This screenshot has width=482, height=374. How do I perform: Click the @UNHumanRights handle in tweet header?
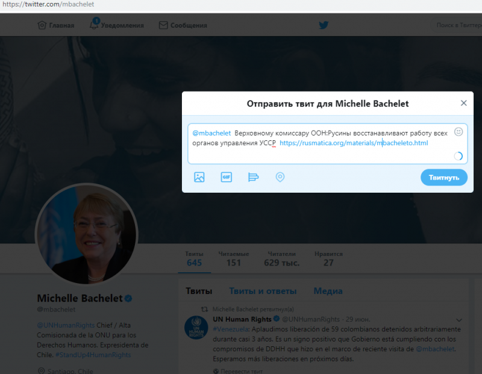[x=311, y=319]
